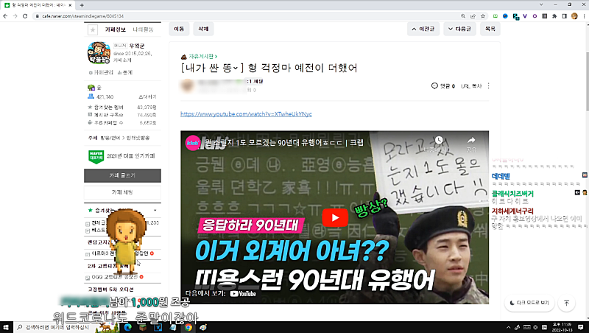Expand the 내가 싼 똥 post-title dropdown
This screenshot has height=333, width=589.
point(236,68)
